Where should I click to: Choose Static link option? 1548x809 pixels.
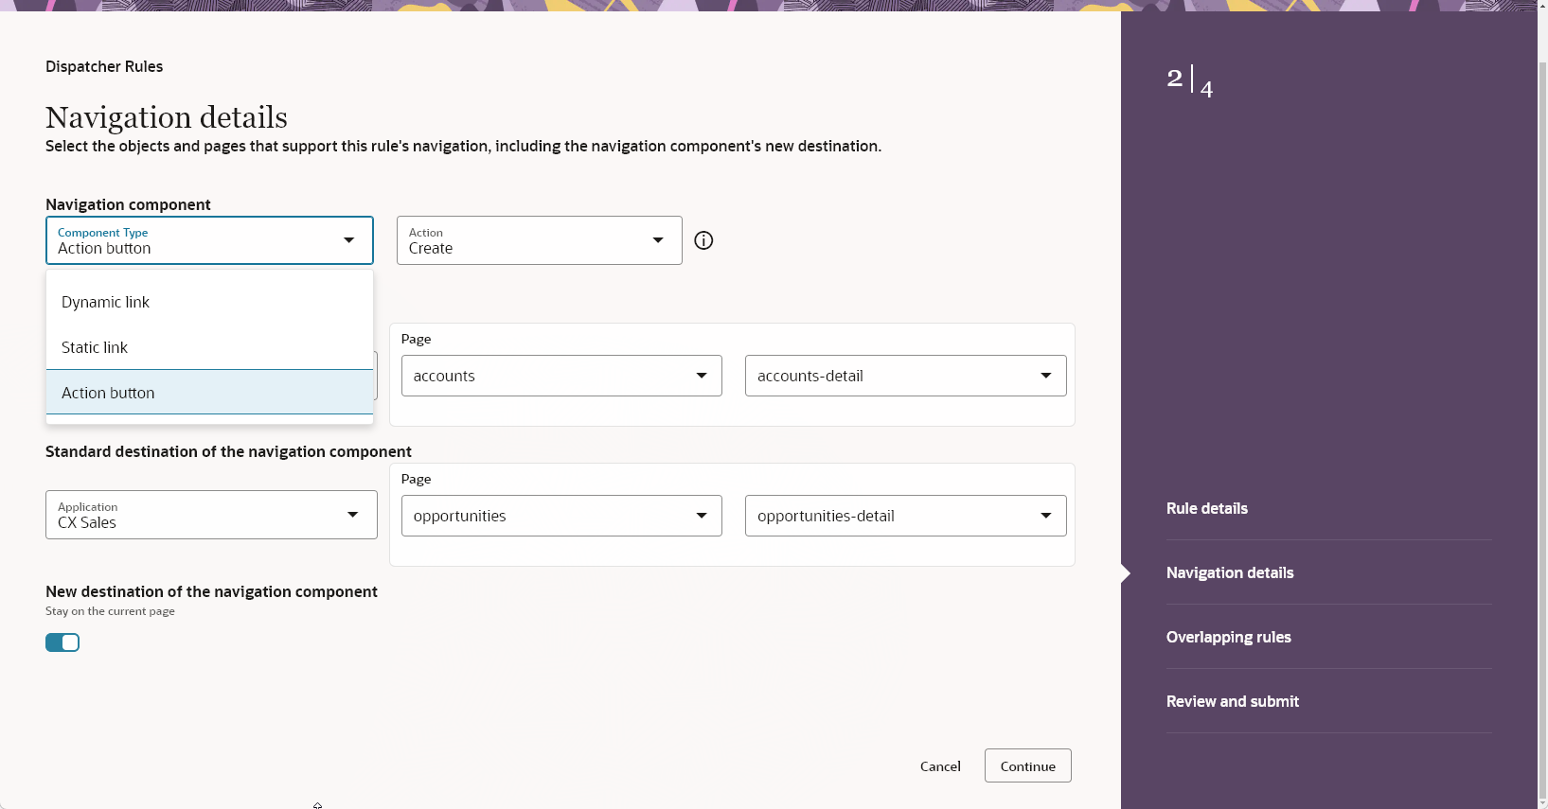tap(95, 348)
